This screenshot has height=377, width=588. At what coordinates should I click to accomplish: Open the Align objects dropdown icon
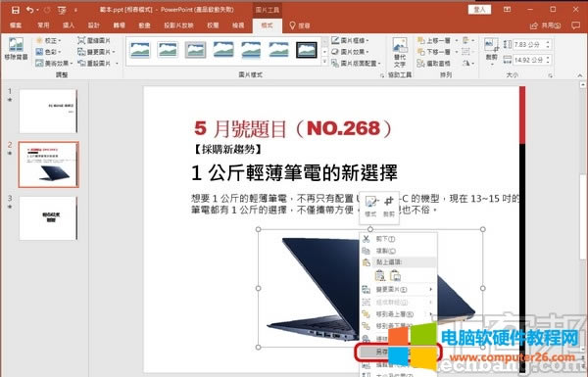tap(468, 40)
